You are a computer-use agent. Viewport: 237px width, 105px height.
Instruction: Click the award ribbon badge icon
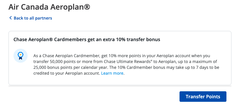21,56
